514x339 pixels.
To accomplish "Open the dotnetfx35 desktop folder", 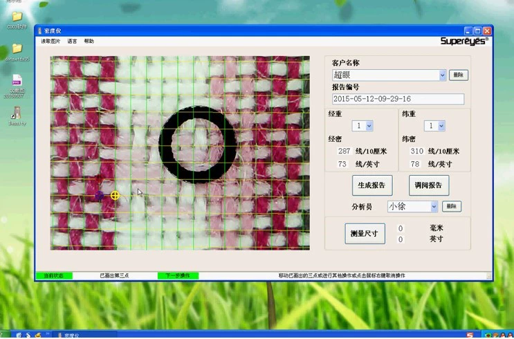I will 17,53.
